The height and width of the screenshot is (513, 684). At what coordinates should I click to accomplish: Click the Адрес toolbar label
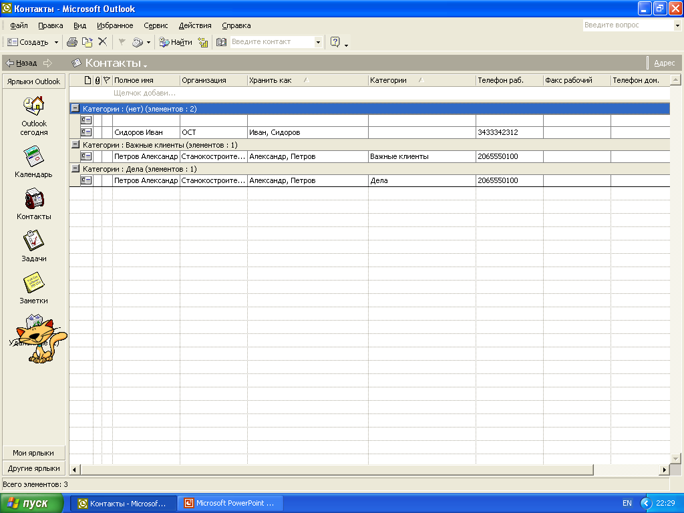pos(665,63)
